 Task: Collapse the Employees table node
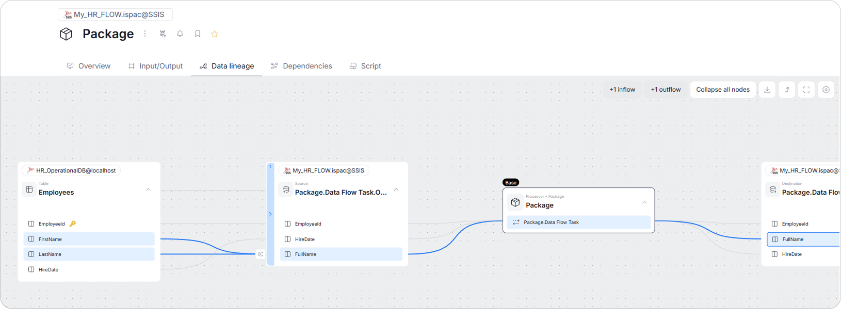(149, 190)
